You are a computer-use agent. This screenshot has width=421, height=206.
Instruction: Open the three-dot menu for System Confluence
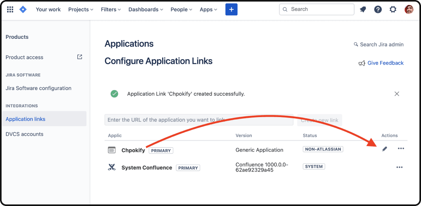click(399, 167)
